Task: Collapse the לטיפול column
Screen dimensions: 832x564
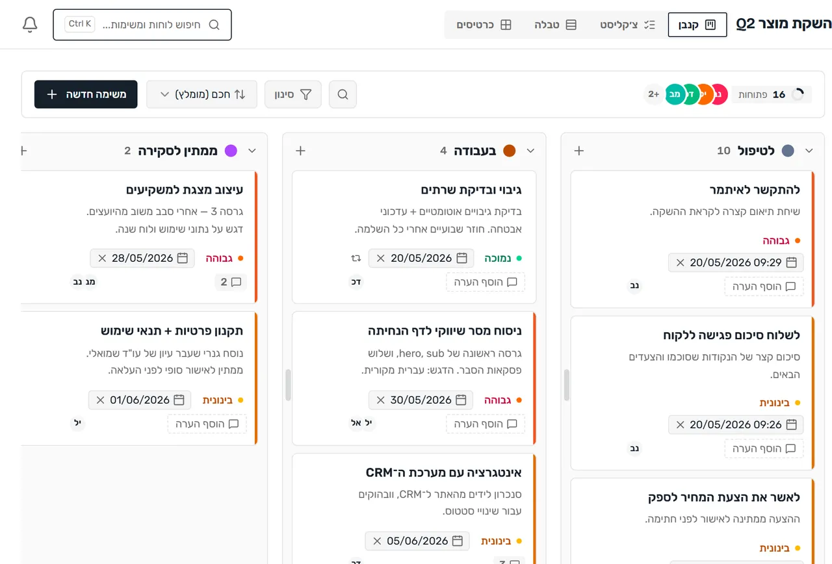Action: click(x=809, y=151)
